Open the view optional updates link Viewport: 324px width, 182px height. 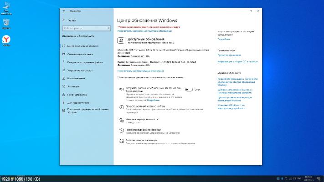[141, 71]
